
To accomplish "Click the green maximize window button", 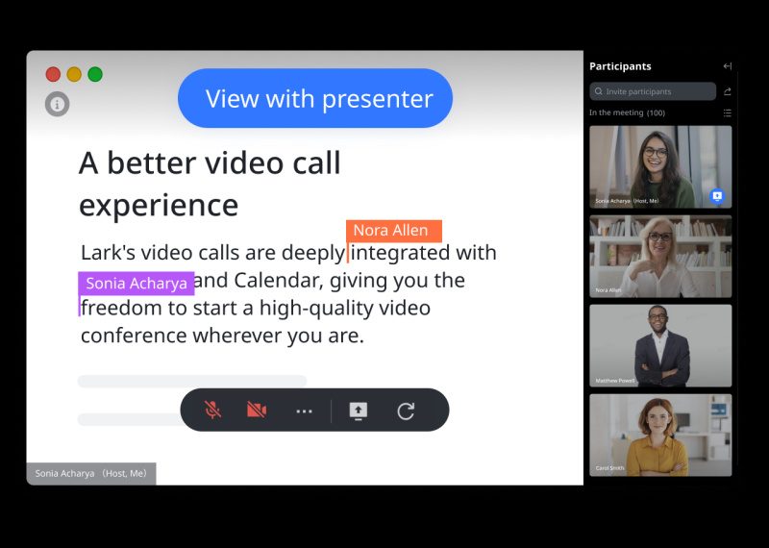I will click(95, 74).
